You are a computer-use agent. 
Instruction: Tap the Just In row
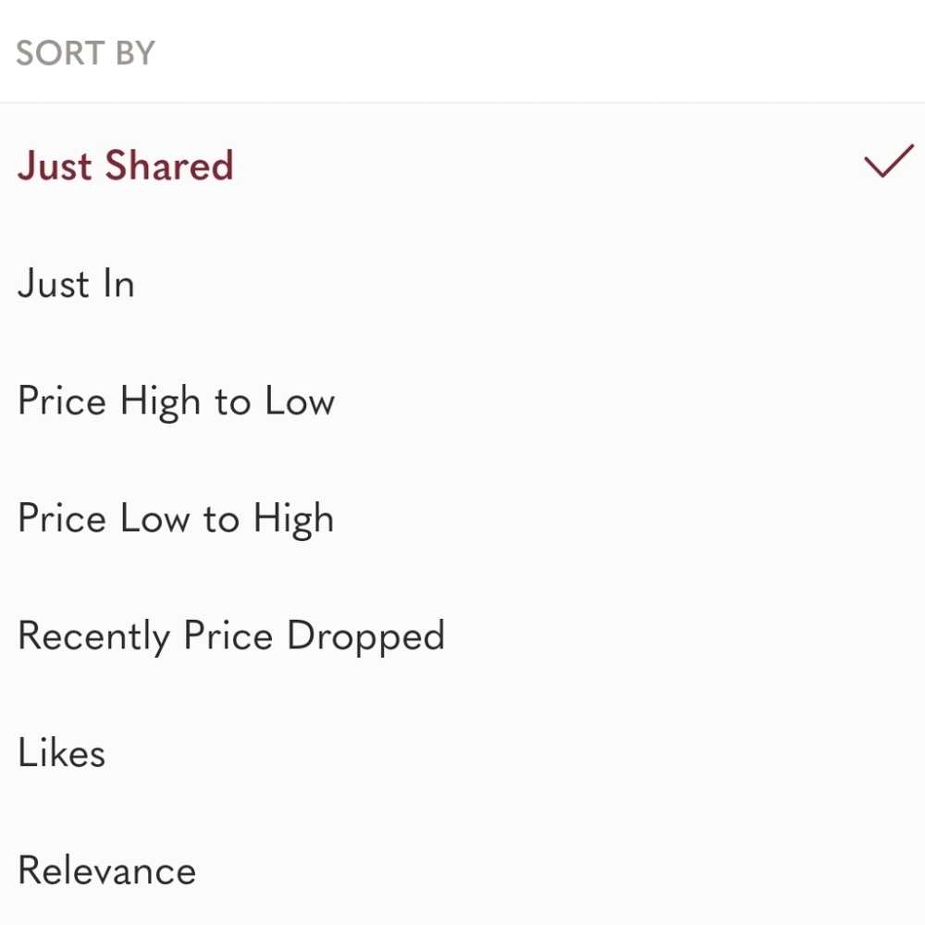tap(462, 283)
